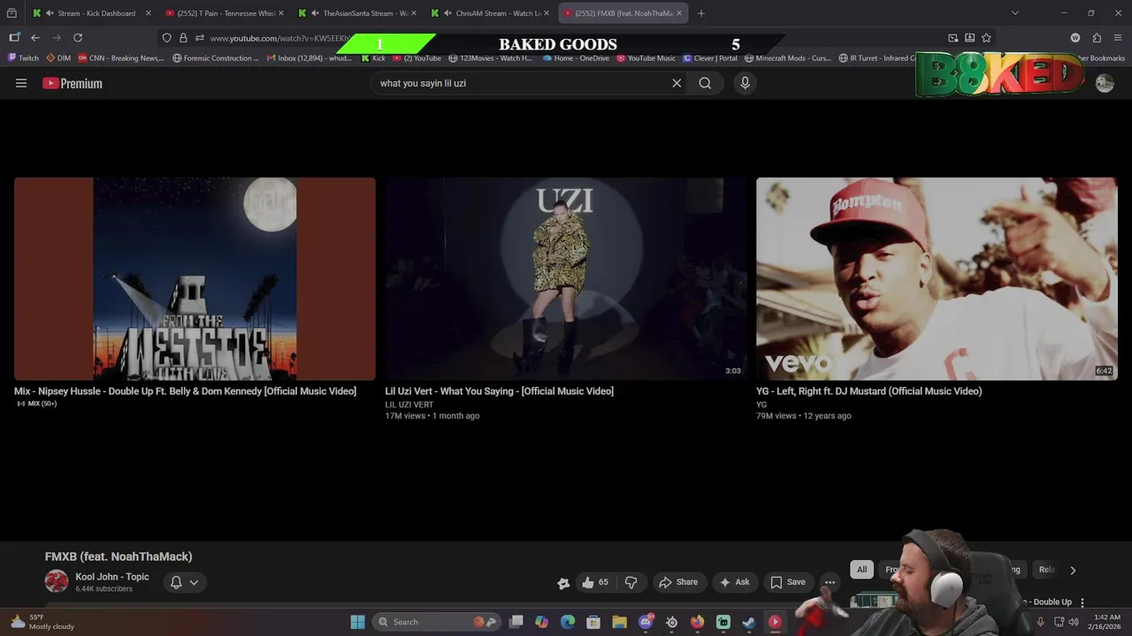This screenshot has height=636, width=1132.
Task: Open File Explorer from the taskbar
Action: [619, 622]
